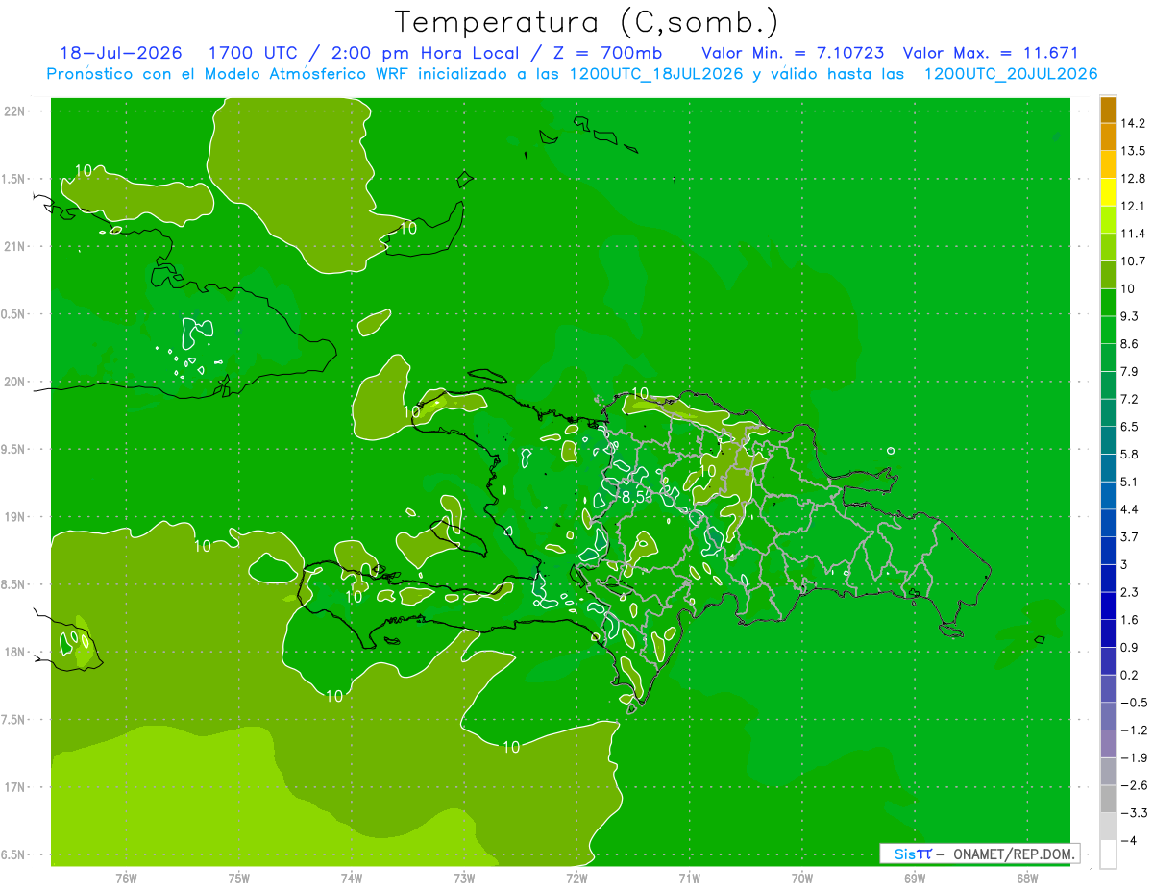Pick the bright yellow swatch between 12.1 and 12.8
Viewport: 1153px width, 891px height.
1108,193
